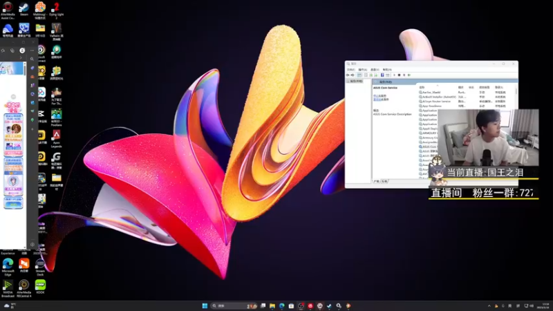Open the Steam desktop shortcut
This screenshot has width=553, height=311.
(x=24, y=9)
